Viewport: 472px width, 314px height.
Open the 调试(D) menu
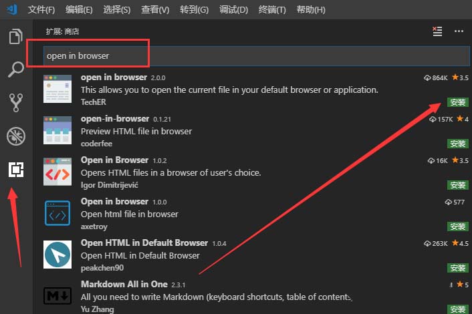point(233,9)
